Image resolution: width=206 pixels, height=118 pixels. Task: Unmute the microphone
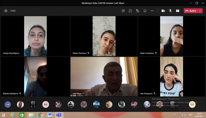coord(170,11)
